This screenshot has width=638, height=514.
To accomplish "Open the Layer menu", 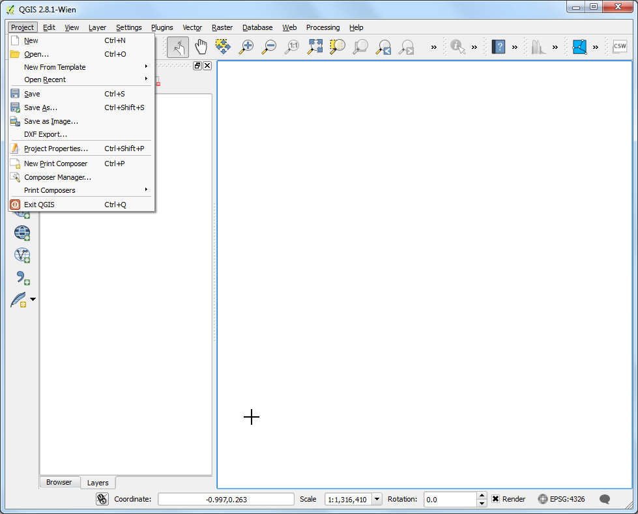I will 97,27.
